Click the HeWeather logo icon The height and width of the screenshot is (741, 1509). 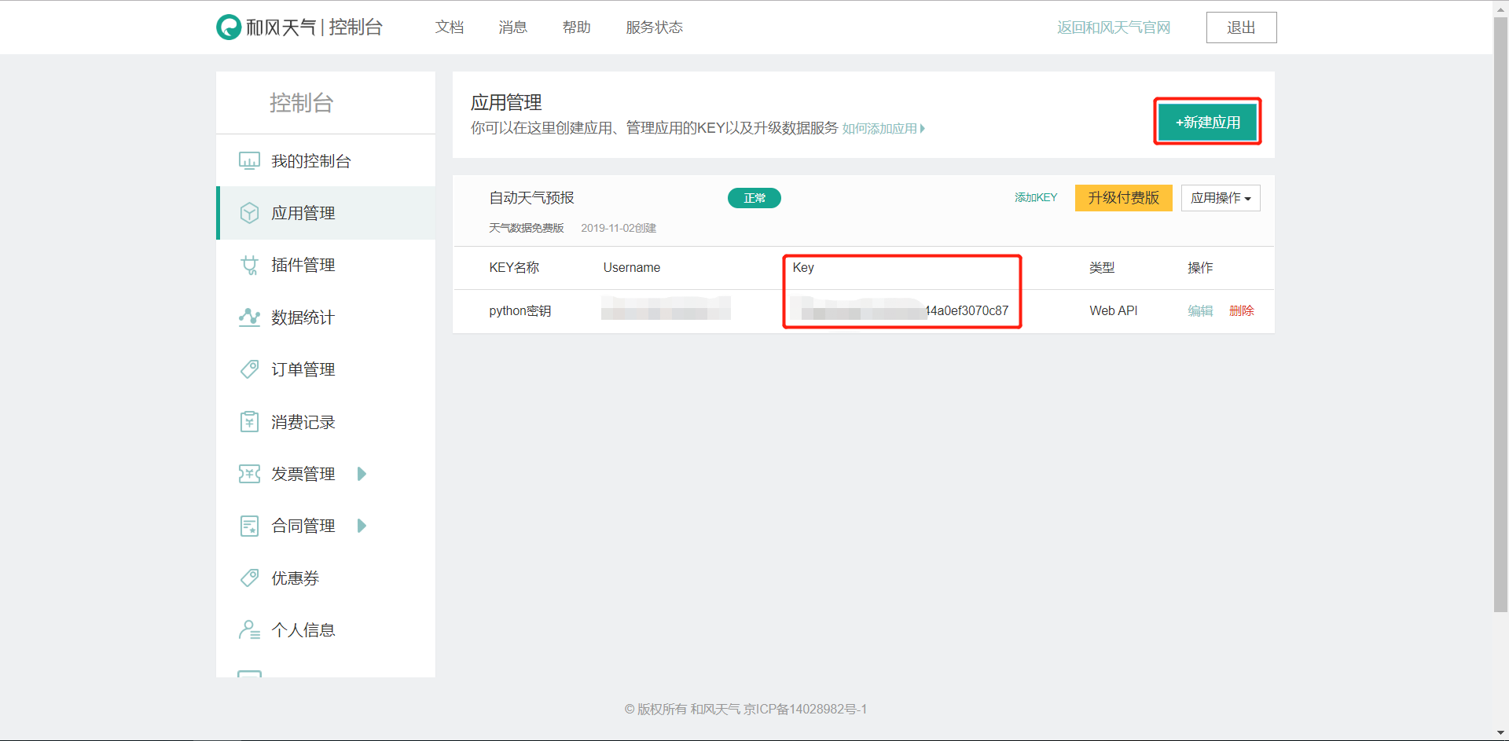pyautogui.click(x=229, y=28)
